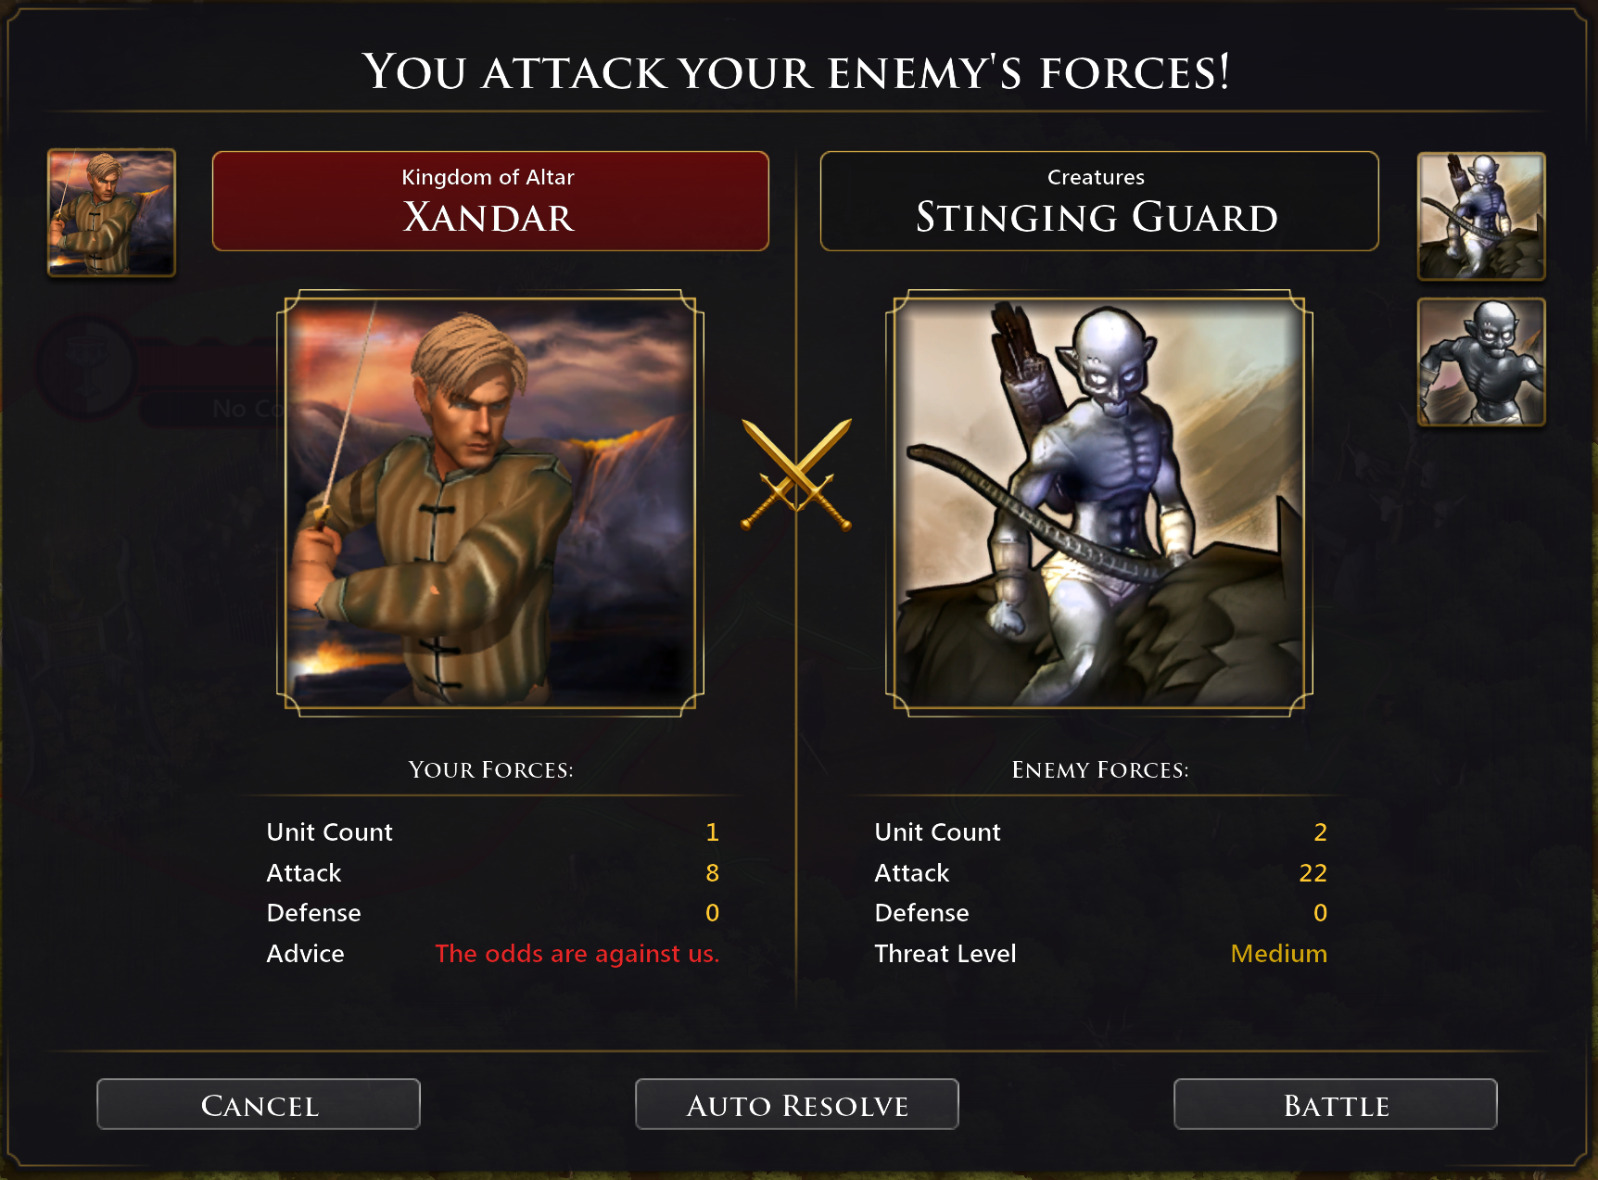The height and width of the screenshot is (1180, 1598).
Task: Select the dark goblin enemy unit icon
Action: pyautogui.click(x=1481, y=362)
